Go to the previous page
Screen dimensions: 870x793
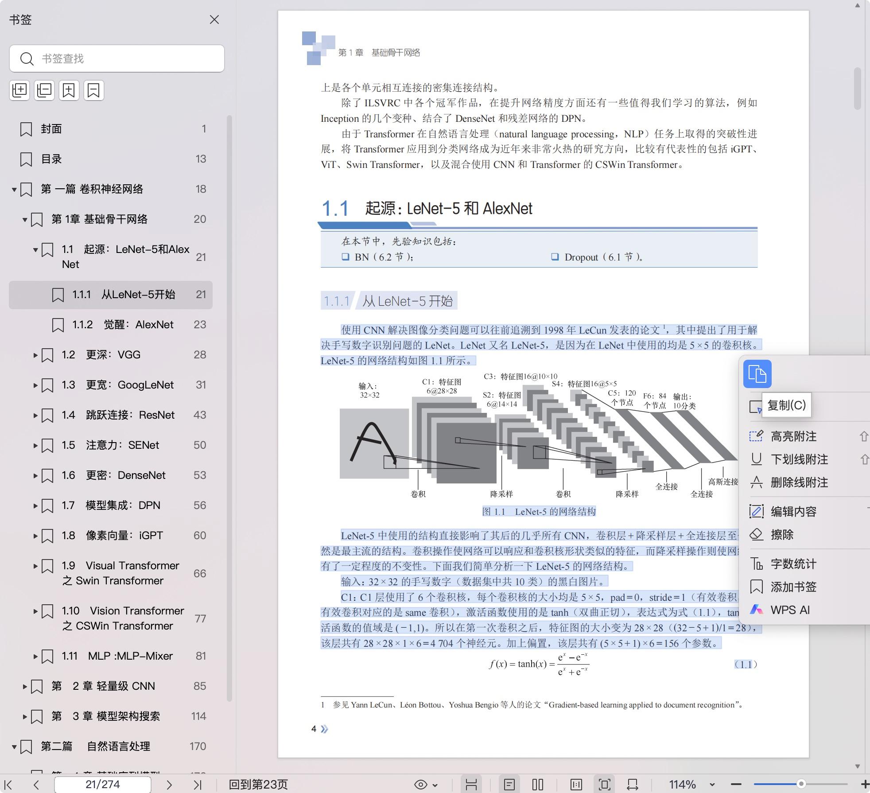click(36, 785)
